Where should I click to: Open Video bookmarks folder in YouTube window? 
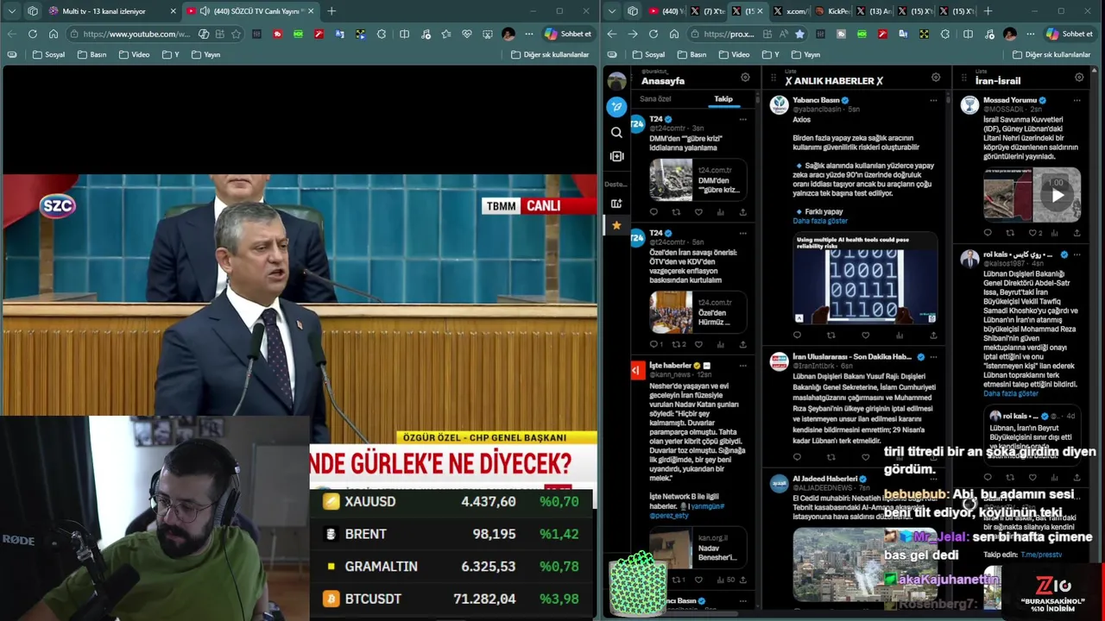134,54
